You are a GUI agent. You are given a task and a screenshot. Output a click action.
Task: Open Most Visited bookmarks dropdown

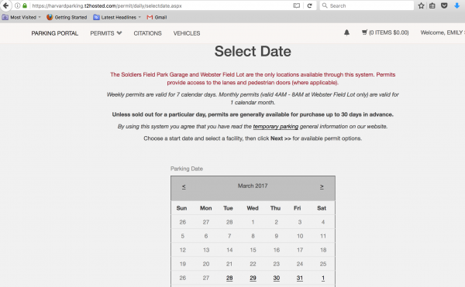22,18
